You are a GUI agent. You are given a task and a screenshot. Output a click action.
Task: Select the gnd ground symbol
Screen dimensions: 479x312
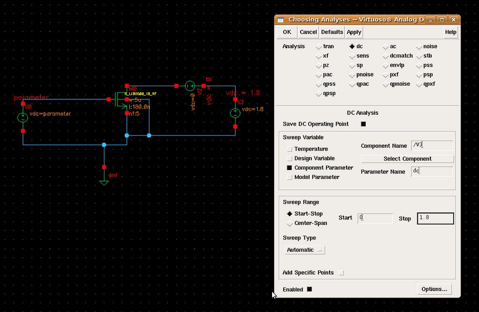click(x=104, y=183)
